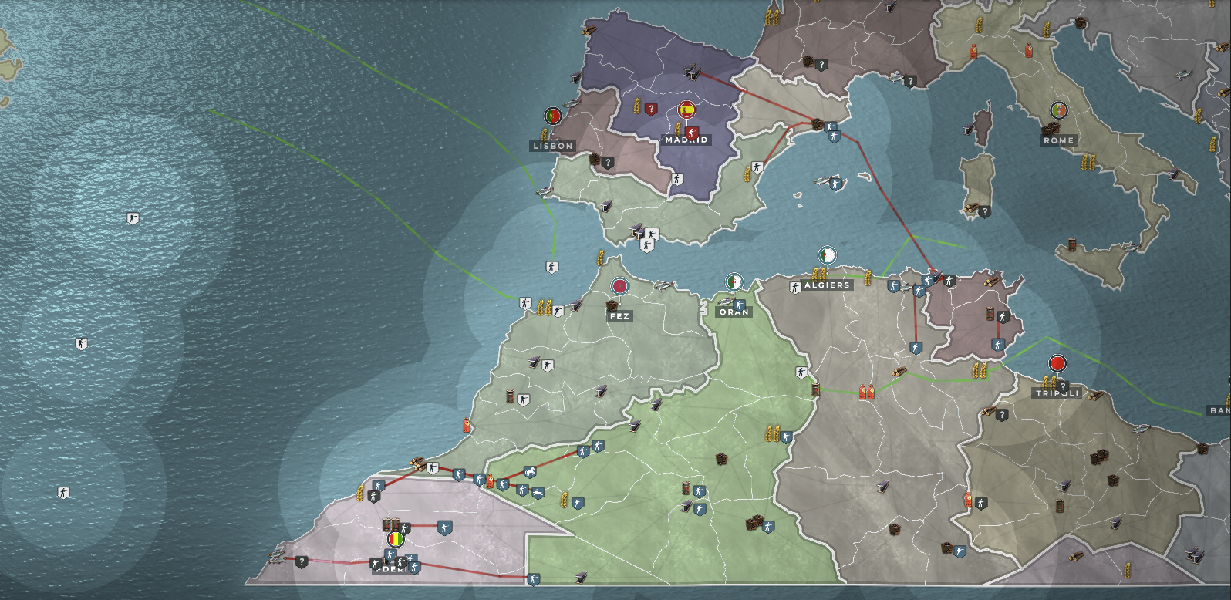Click the LISBON city label
Image resolution: width=1231 pixels, height=600 pixels.
(x=553, y=146)
